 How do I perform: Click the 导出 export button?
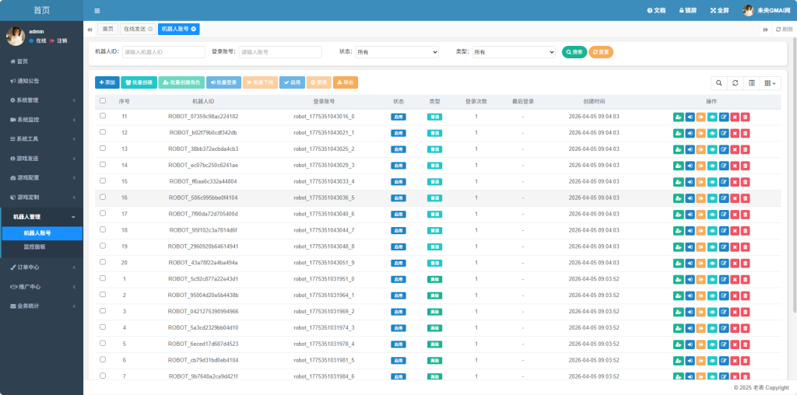tap(346, 82)
